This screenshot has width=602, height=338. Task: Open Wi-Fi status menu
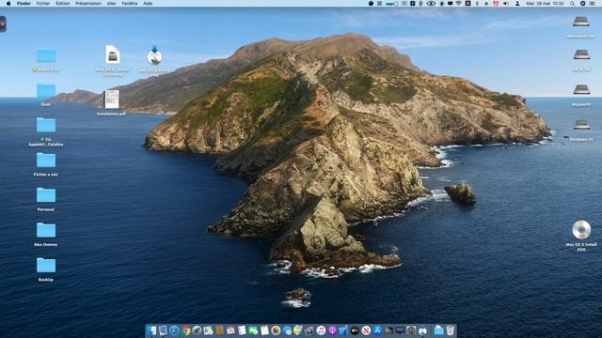coord(459,4)
